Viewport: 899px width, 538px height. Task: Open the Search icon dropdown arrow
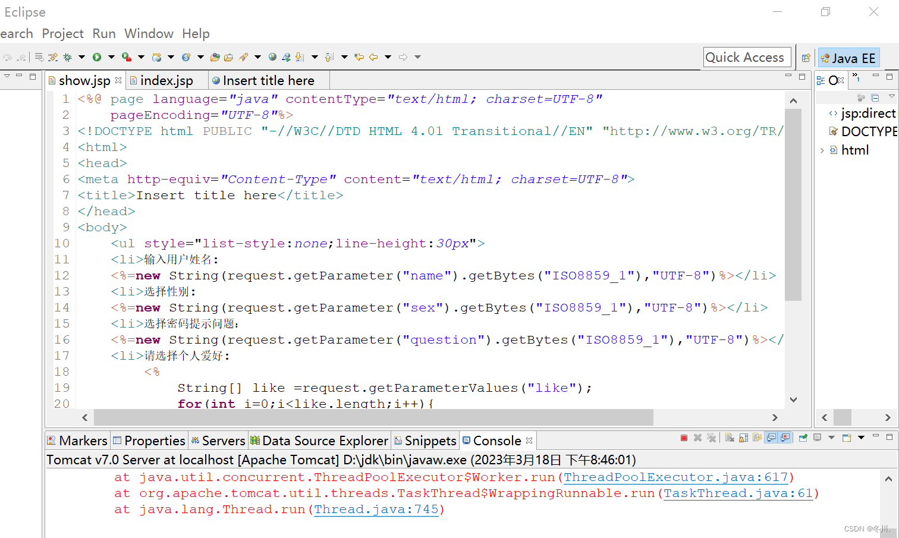pyautogui.click(x=257, y=57)
